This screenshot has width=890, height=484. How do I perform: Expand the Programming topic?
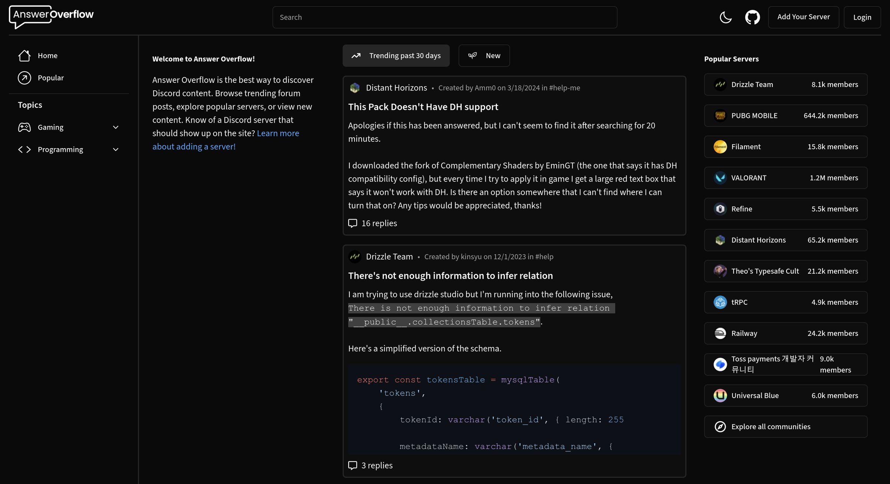115,149
